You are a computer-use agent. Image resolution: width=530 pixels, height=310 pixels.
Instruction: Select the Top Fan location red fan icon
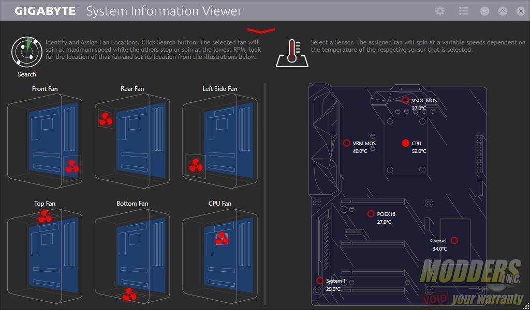[x=45, y=216]
